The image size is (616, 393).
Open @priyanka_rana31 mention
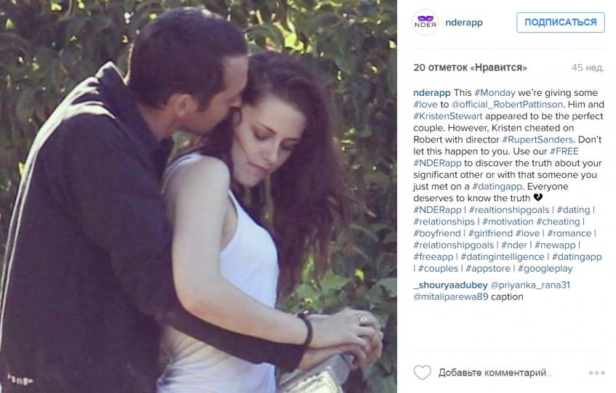(x=530, y=285)
